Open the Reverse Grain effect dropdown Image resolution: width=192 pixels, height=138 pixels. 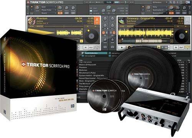(160, 13)
